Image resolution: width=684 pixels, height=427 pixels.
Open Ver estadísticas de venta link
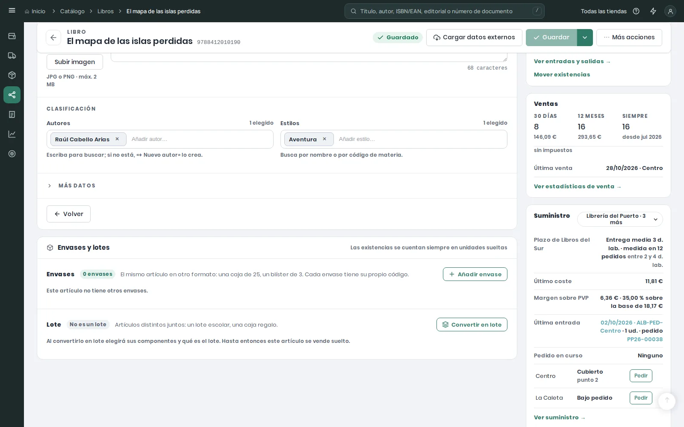pyautogui.click(x=577, y=187)
